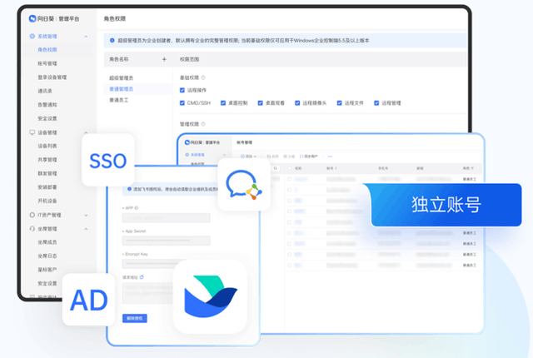Click 向日葵 logo in the 帐号管理 window
Image resolution: width=533 pixels, height=358 pixels.
click(x=187, y=142)
